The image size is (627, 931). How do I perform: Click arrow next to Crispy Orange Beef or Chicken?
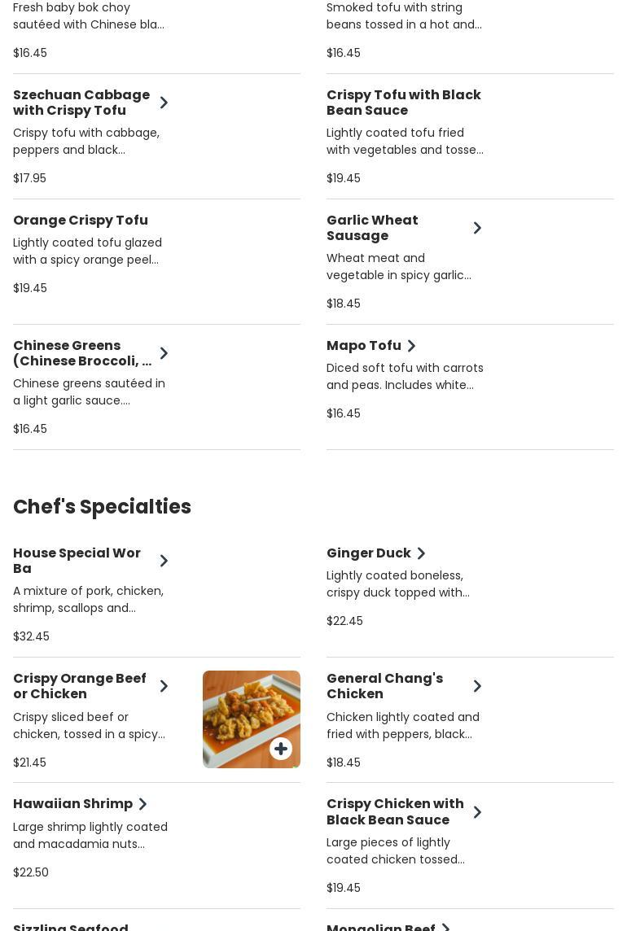click(x=164, y=686)
